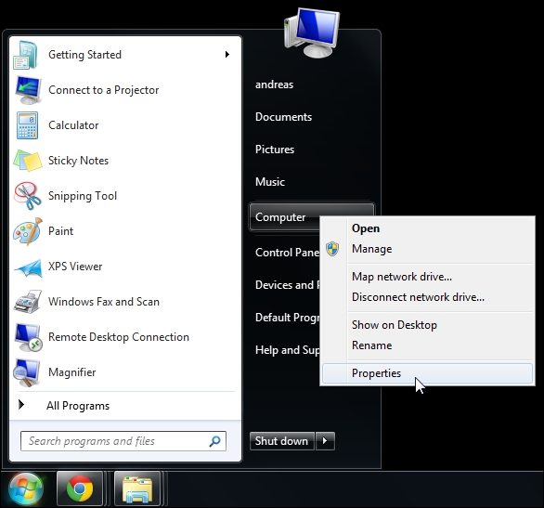
Task: Select Properties in the context menu
Action: 427,373
